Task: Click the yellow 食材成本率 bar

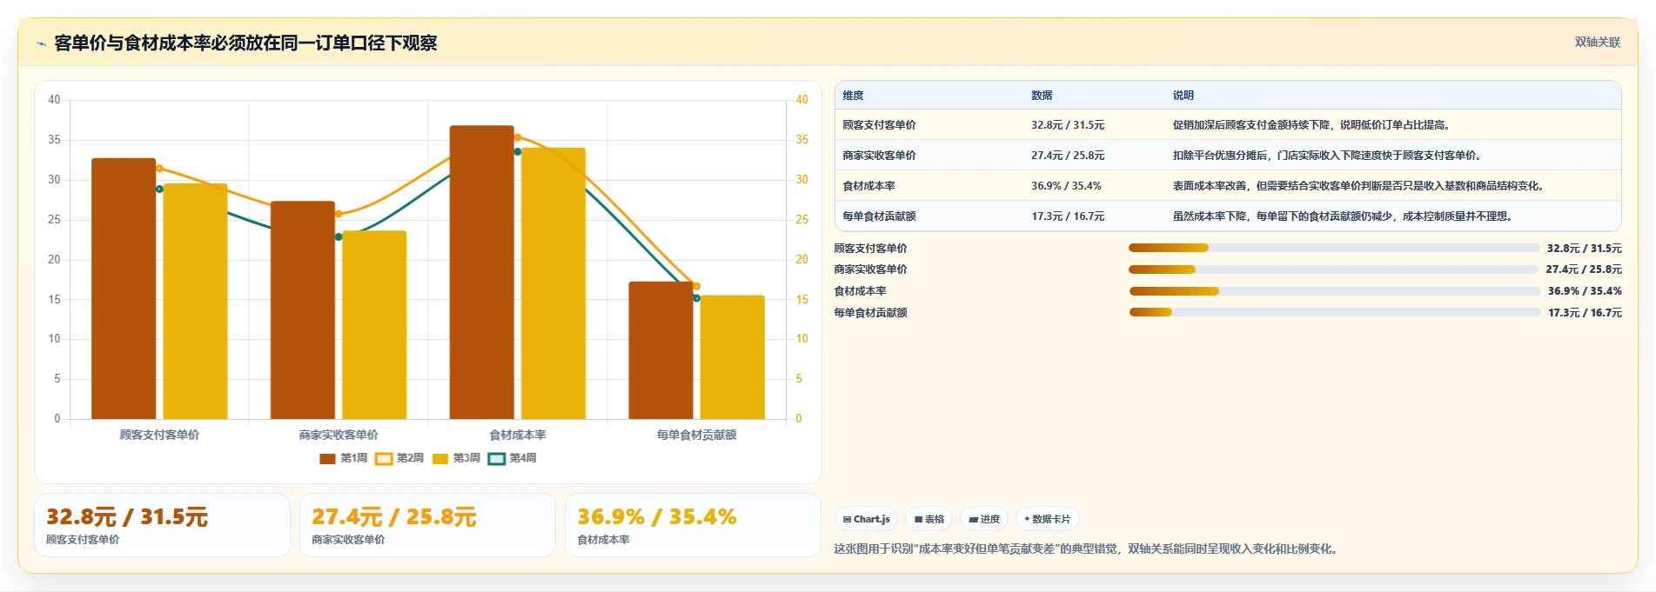Action: tap(553, 283)
